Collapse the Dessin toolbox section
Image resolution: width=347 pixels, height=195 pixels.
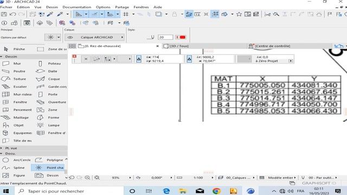tap(1, 56)
